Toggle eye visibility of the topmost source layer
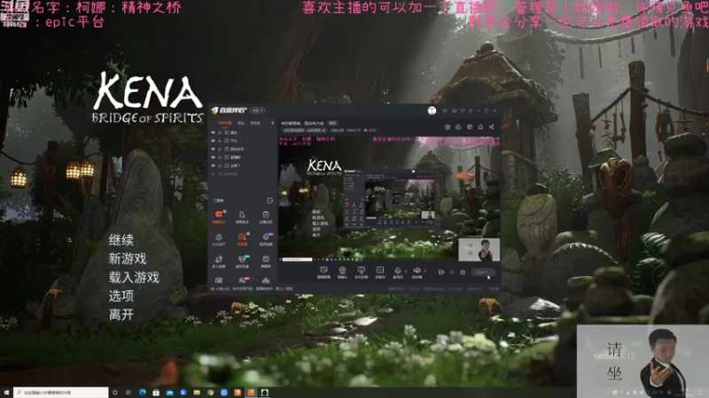Viewport: 709px width, 398px height. pos(213,133)
